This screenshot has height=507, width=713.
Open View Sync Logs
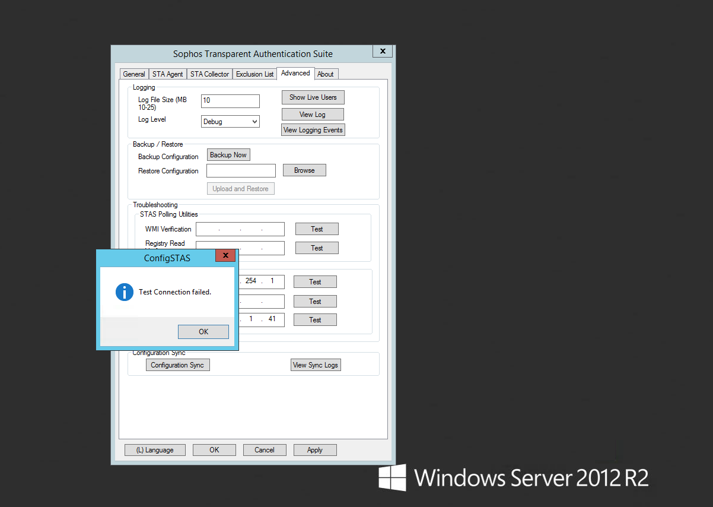(x=316, y=365)
